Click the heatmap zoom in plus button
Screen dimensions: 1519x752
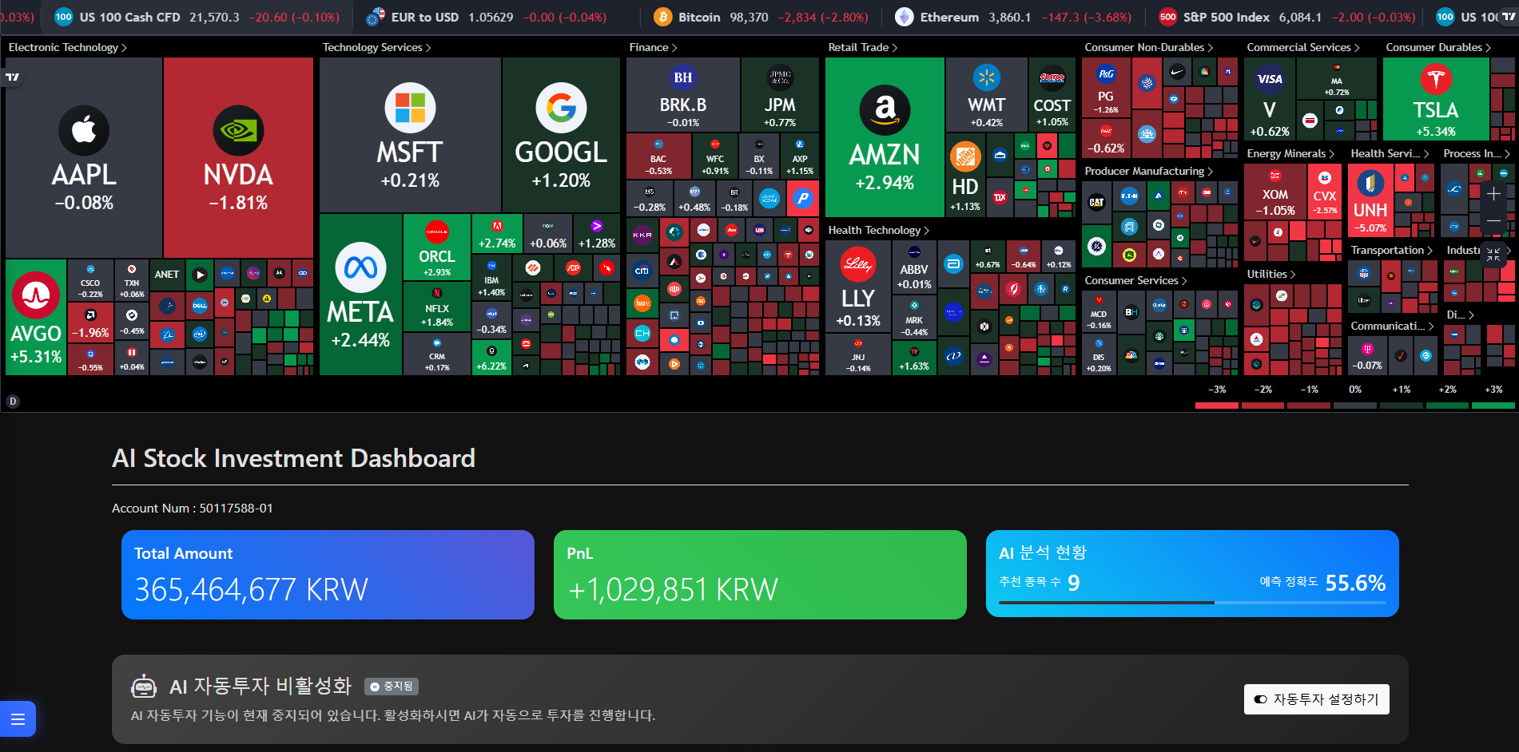1493,194
